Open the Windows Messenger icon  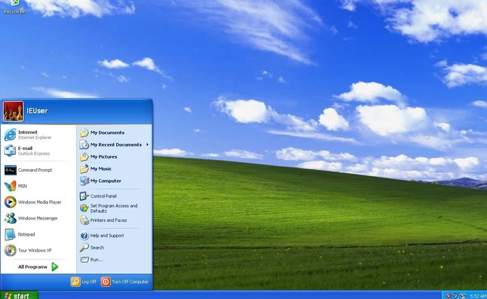(x=10, y=218)
